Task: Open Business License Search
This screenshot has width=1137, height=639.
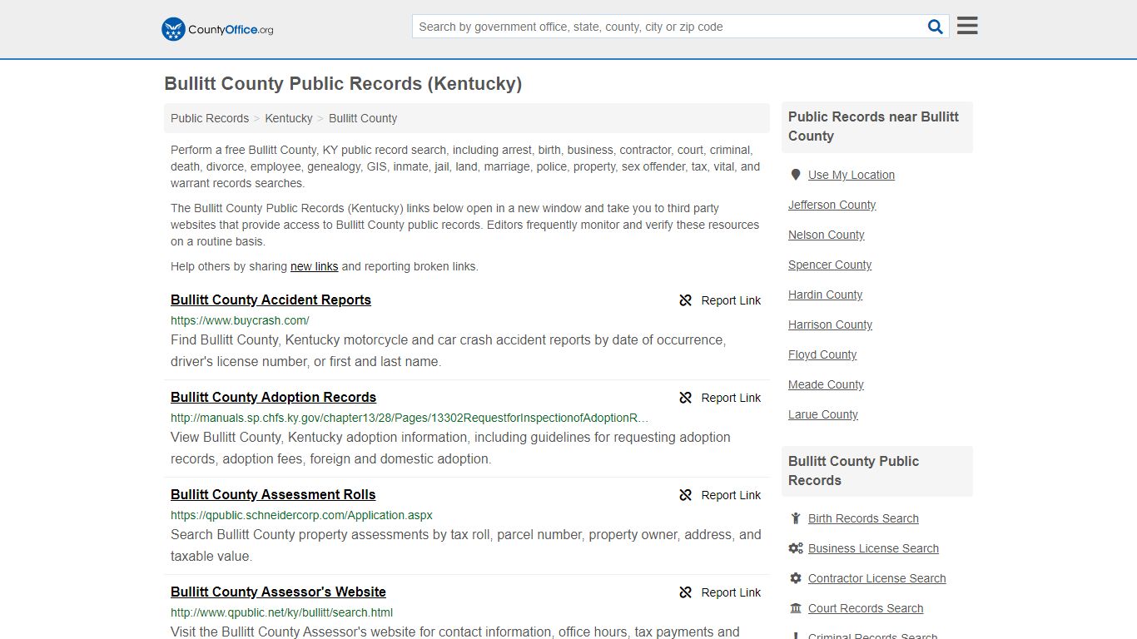Action: (x=873, y=548)
